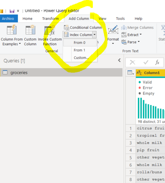Select the 'pip fruit' cell
Image resolution: width=165 pixels, height=183 pixels.
coord(150,150)
